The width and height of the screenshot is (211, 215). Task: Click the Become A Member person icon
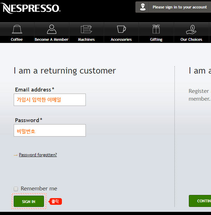[52, 29]
